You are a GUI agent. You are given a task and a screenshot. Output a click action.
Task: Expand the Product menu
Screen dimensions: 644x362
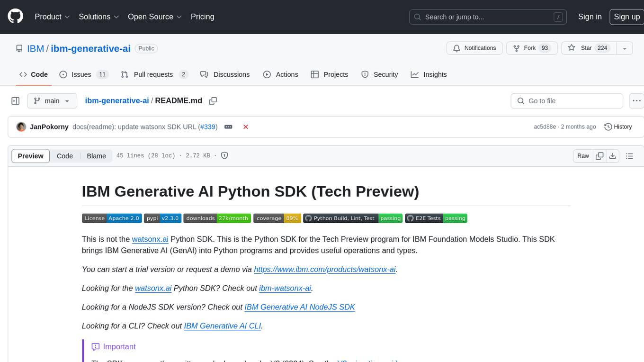53,17
